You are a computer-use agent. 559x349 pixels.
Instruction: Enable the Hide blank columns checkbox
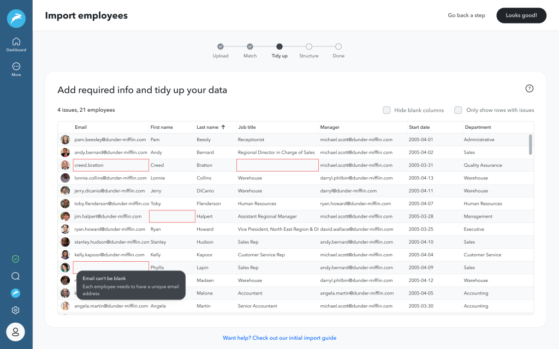pos(386,110)
